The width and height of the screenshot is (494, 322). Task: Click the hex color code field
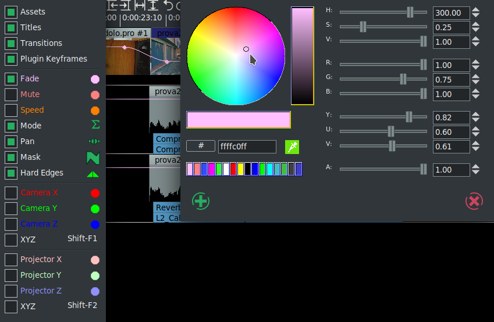[x=247, y=146]
